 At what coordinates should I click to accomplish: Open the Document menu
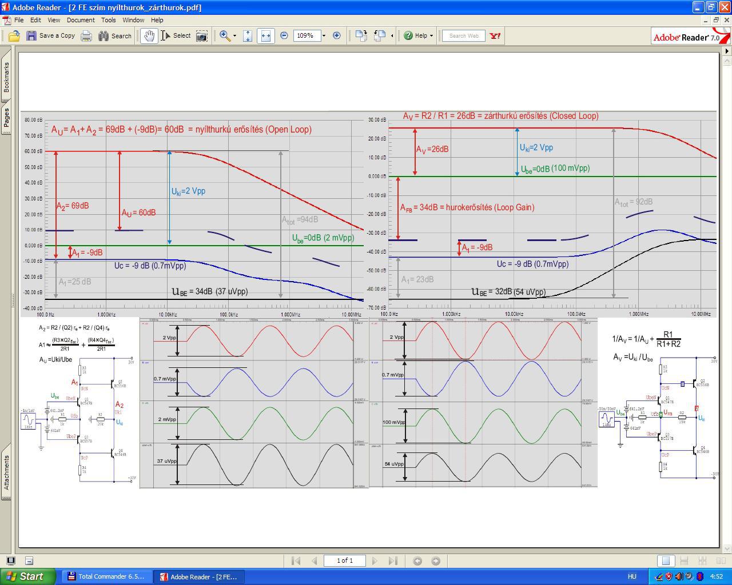[x=81, y=20]
